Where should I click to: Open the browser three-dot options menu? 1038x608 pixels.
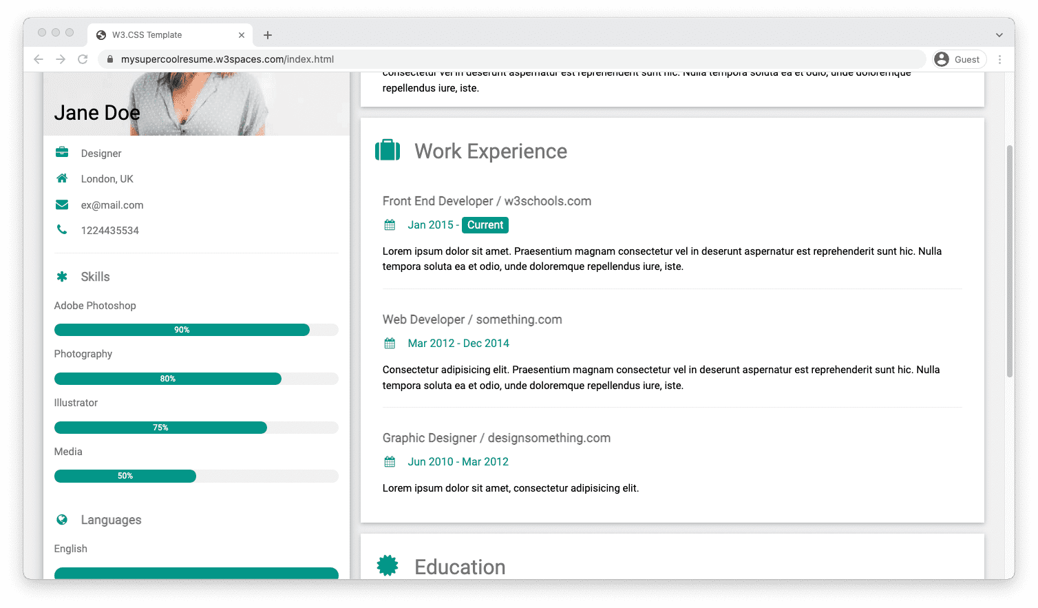[x=1000, y=59]
